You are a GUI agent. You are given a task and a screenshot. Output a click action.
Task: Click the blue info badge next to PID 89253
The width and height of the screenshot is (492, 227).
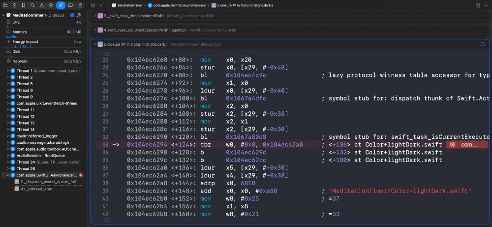click(72, 15)
